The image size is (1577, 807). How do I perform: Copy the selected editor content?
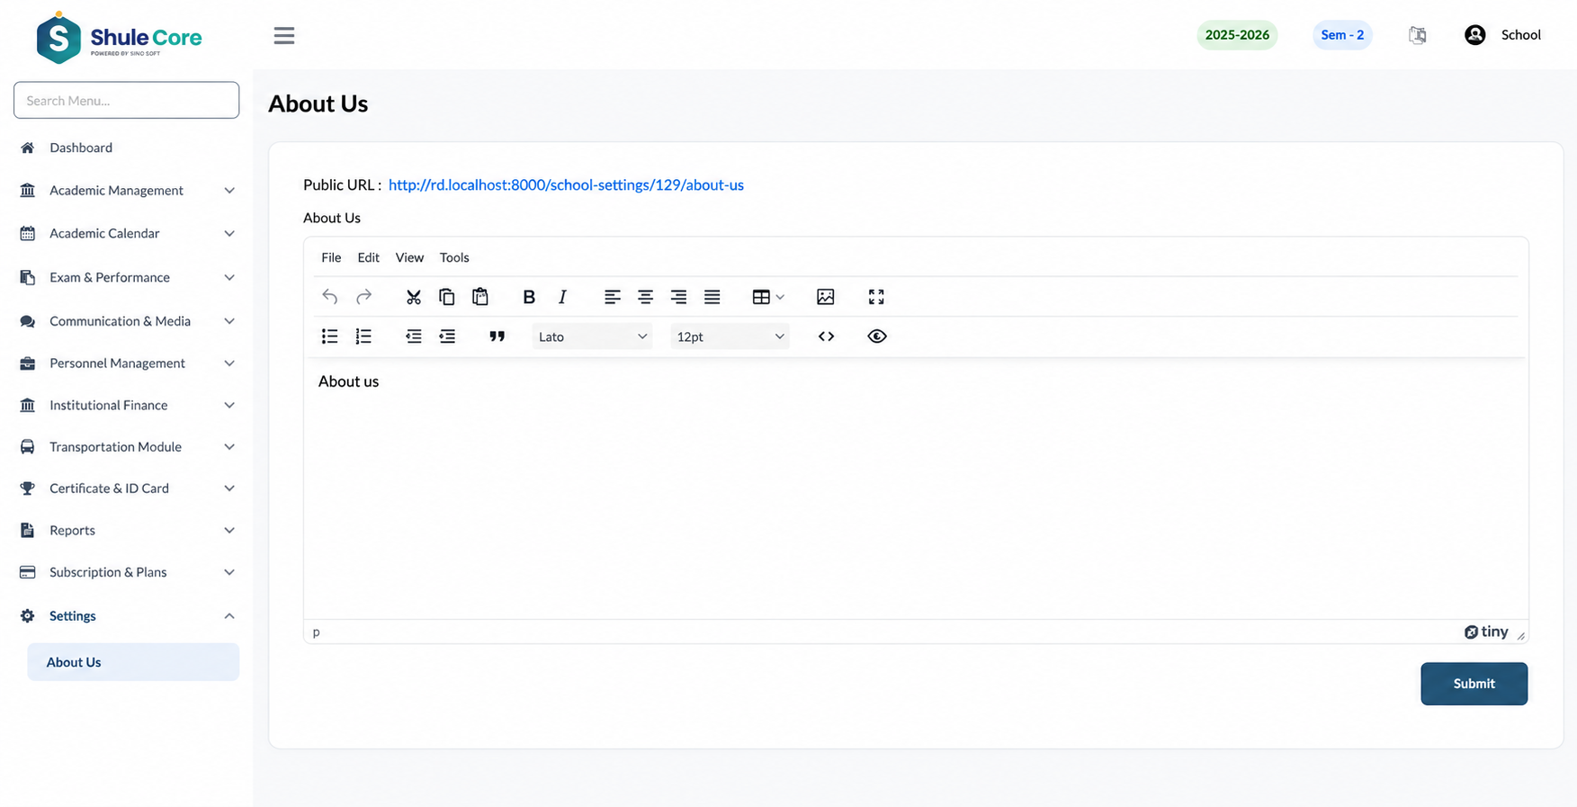tap(447, 297)
